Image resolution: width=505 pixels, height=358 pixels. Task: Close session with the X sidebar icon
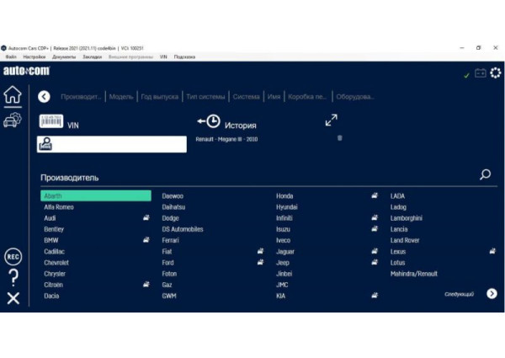pos(12,298)
